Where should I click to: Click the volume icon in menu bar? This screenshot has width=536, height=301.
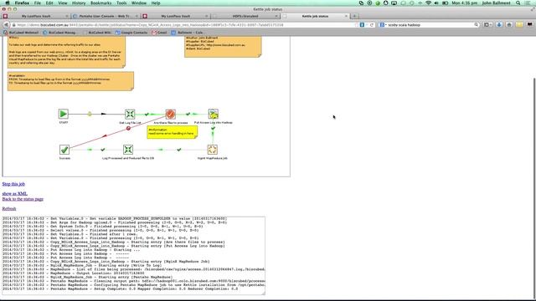pyautogui.click(x=436, y=3)
